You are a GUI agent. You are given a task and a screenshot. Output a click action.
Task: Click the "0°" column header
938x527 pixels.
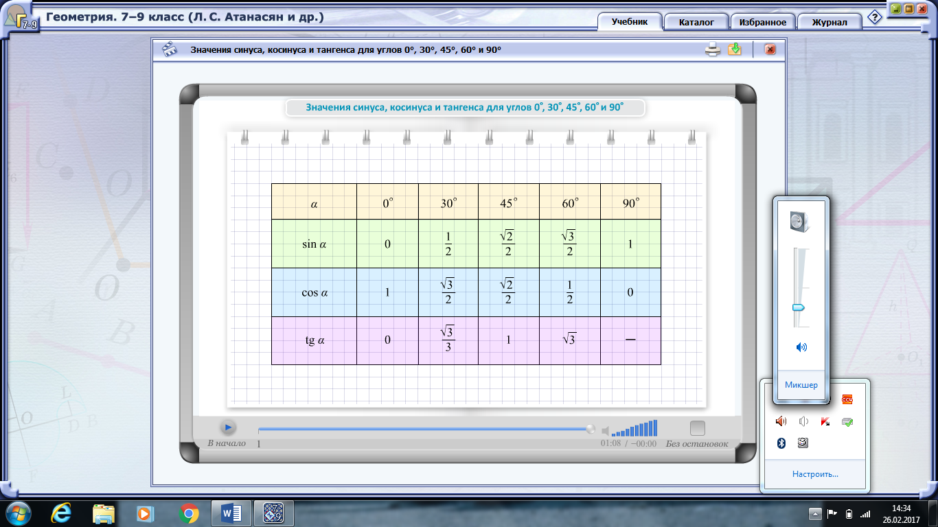point(388,203)
